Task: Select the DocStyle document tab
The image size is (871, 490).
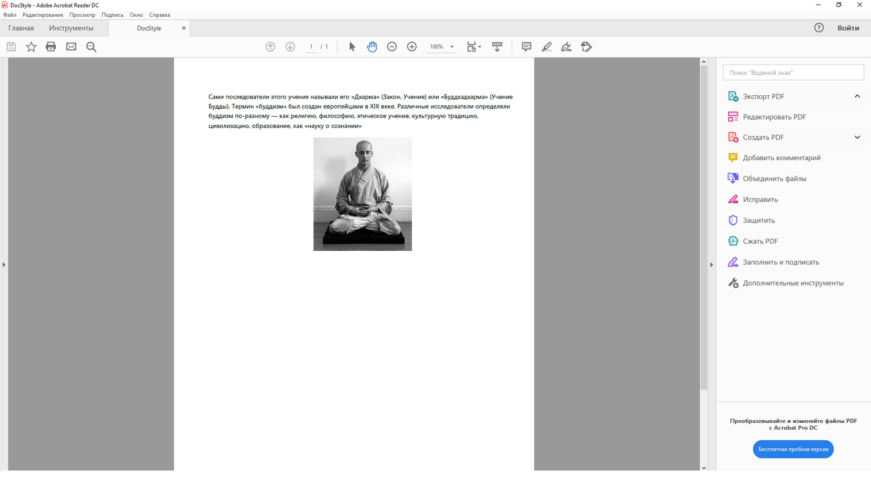Action: [149, 28]
